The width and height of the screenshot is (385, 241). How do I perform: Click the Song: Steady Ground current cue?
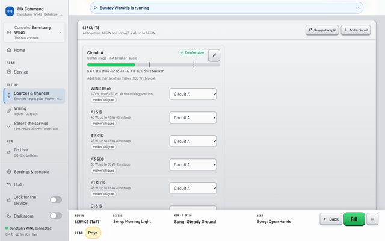(195, 222)
